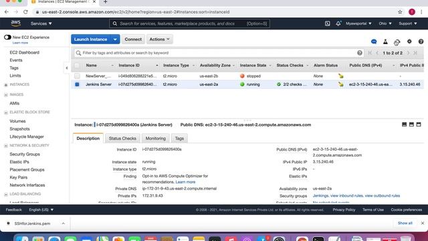Open the CloudShell icon in header
The height and width of the screenshot is (241, 428).
[327, 23]
